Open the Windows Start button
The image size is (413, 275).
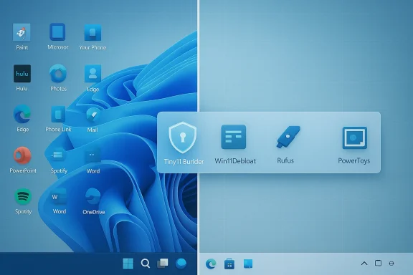[128, 264]
